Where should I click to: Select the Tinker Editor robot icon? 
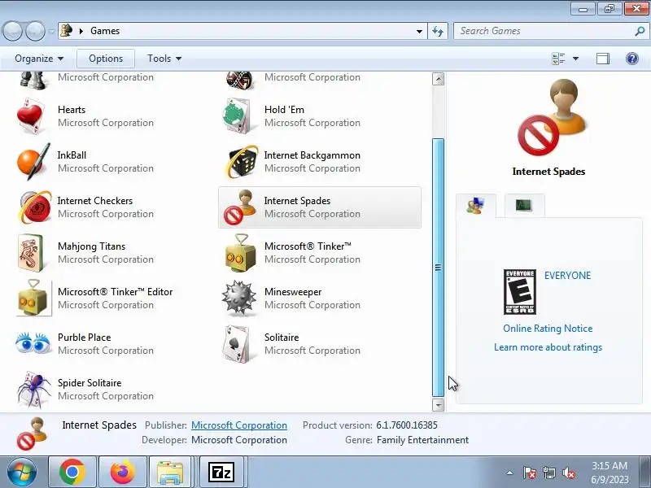point(34,298)
